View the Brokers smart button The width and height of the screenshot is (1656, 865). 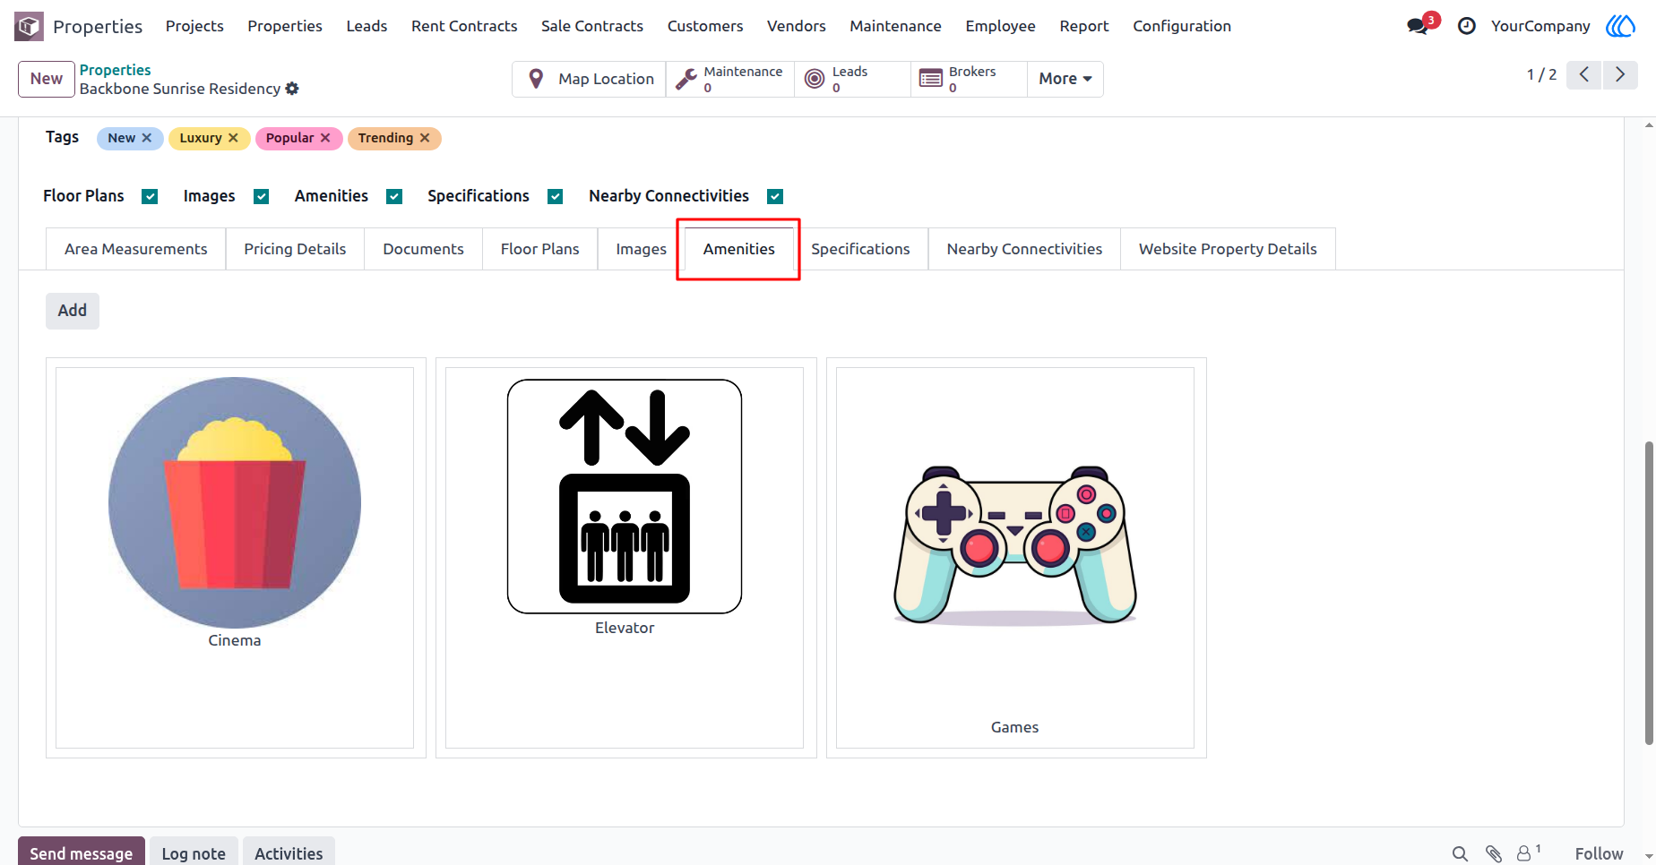(x=969, y=79)
